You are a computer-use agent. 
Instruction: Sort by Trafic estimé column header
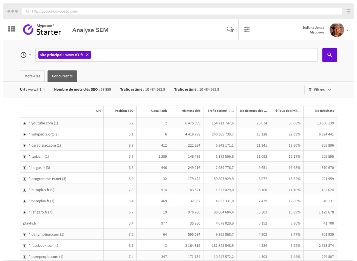coord(221,111)
